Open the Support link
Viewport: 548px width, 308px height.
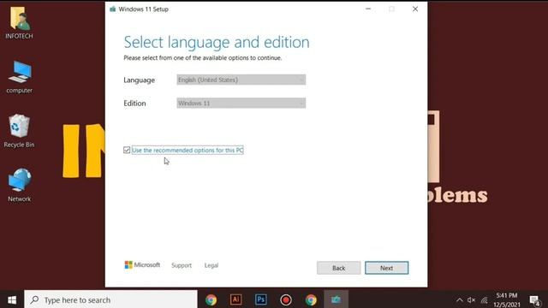tap(182, 265)
